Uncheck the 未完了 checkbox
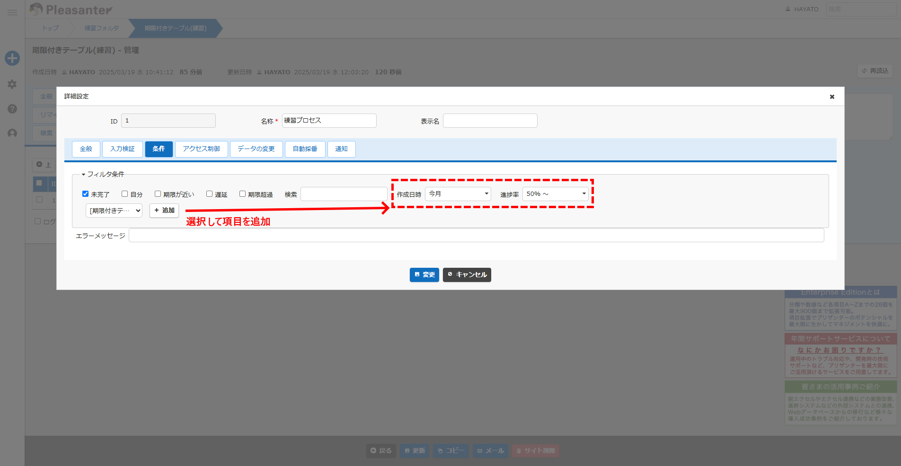The height and width of the screenshot is (466, 901). coord(86,193)
